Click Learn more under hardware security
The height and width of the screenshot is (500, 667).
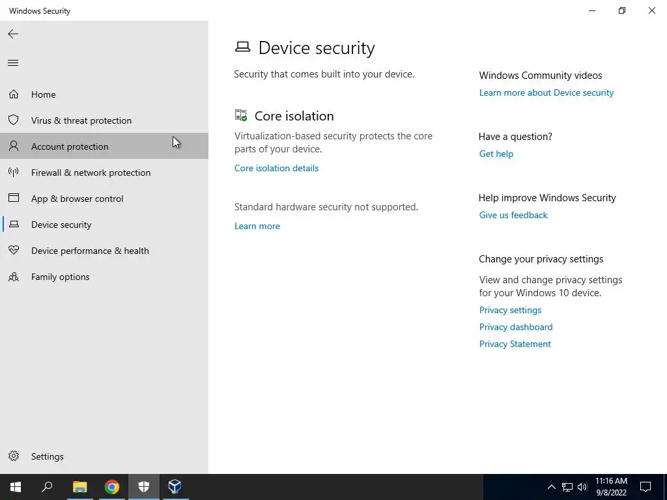(257, 226)
